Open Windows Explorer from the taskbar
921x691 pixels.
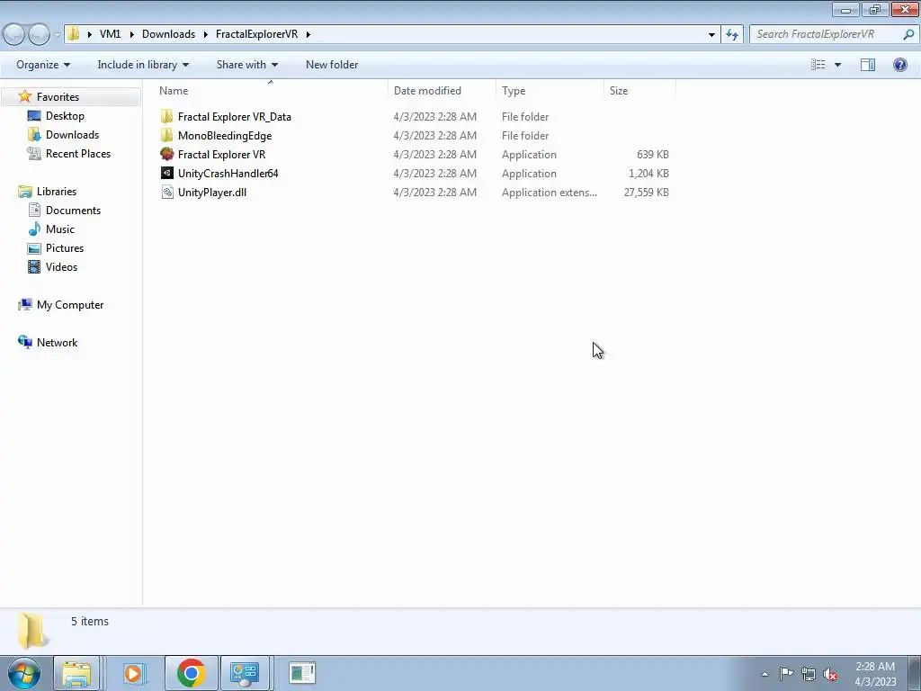point(76,673)
